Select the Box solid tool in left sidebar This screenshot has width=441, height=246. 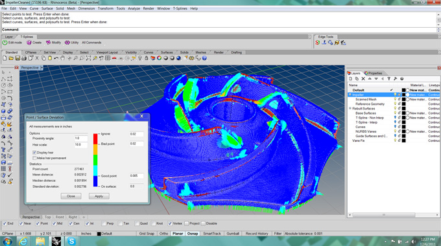[x=3, y=111]
